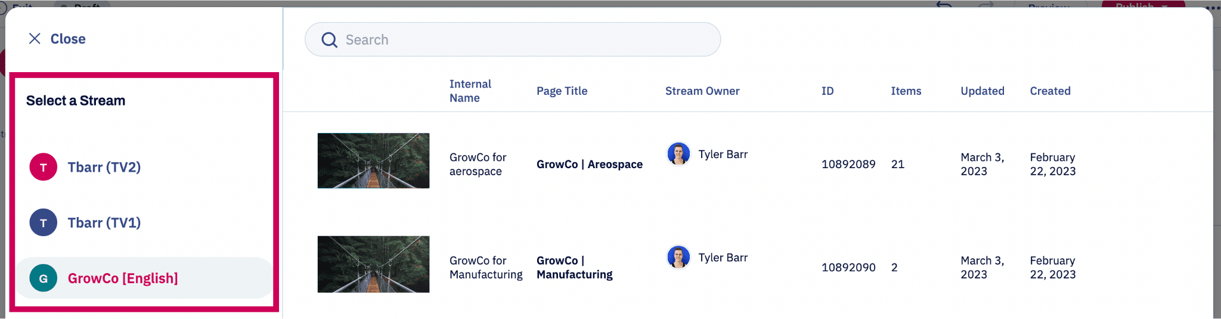Viewport: 1221px width, 319px height.
Task: Sort by Created column header
Action: [1050, 91]
